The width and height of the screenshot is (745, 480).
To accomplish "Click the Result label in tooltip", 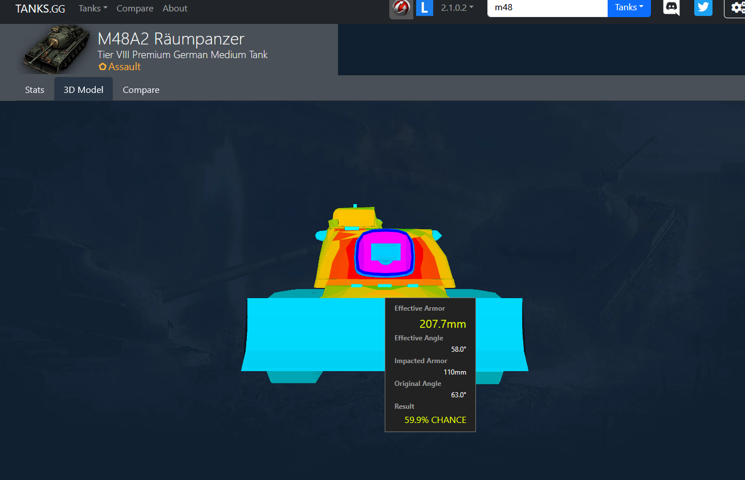I will click(x=404, y=406).
